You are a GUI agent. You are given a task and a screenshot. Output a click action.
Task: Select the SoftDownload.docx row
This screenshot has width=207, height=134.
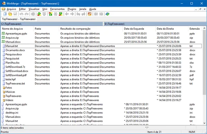[x=101, y=71]
